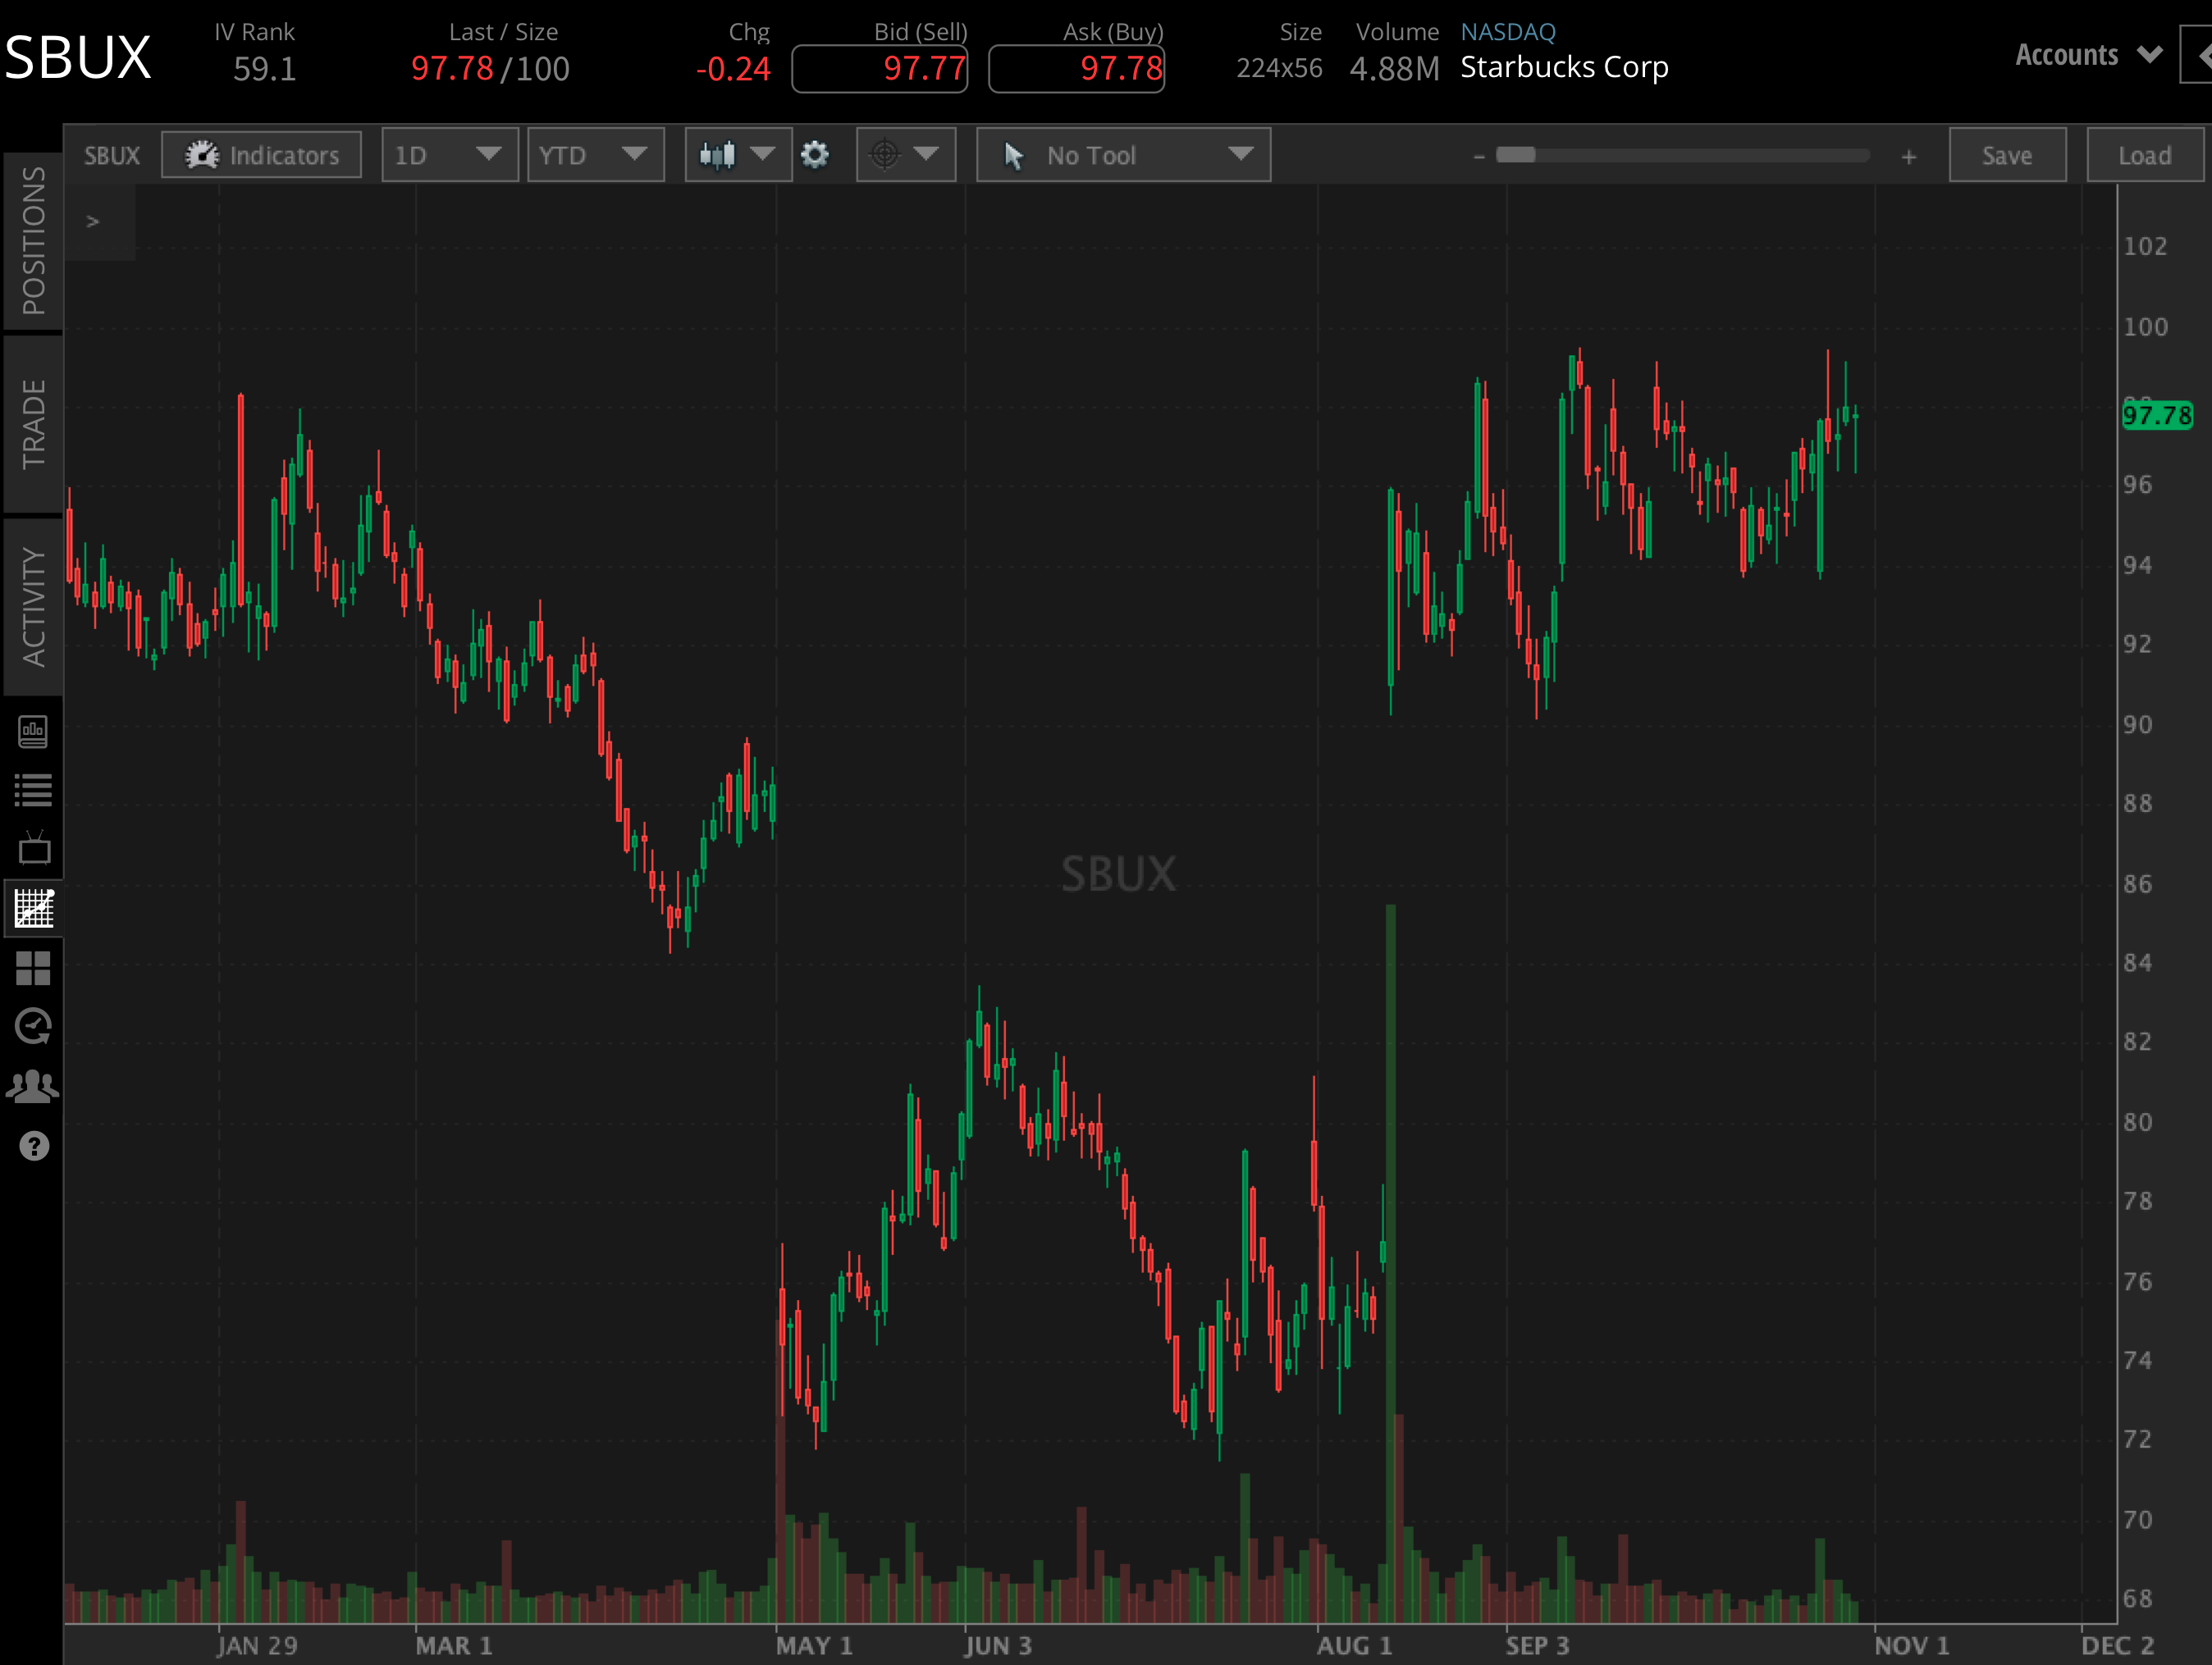Open the community people icon in sidebar
Image resolution: width=2212 pixels, height=1665 pixels.
click(x=34, y=1086)
